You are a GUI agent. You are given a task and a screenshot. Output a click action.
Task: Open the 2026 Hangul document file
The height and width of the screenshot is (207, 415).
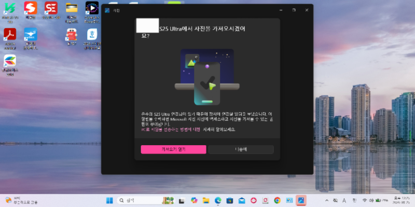pyautogui.click(x=92, y=39)
